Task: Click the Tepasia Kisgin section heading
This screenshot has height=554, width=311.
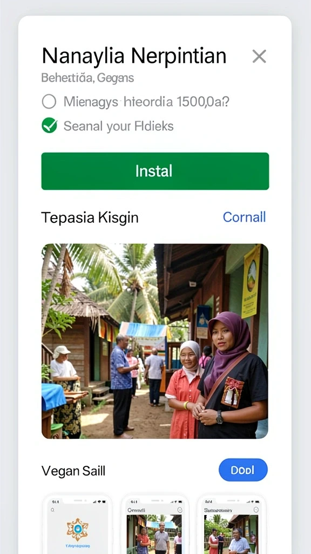Action: coord(90,217)
